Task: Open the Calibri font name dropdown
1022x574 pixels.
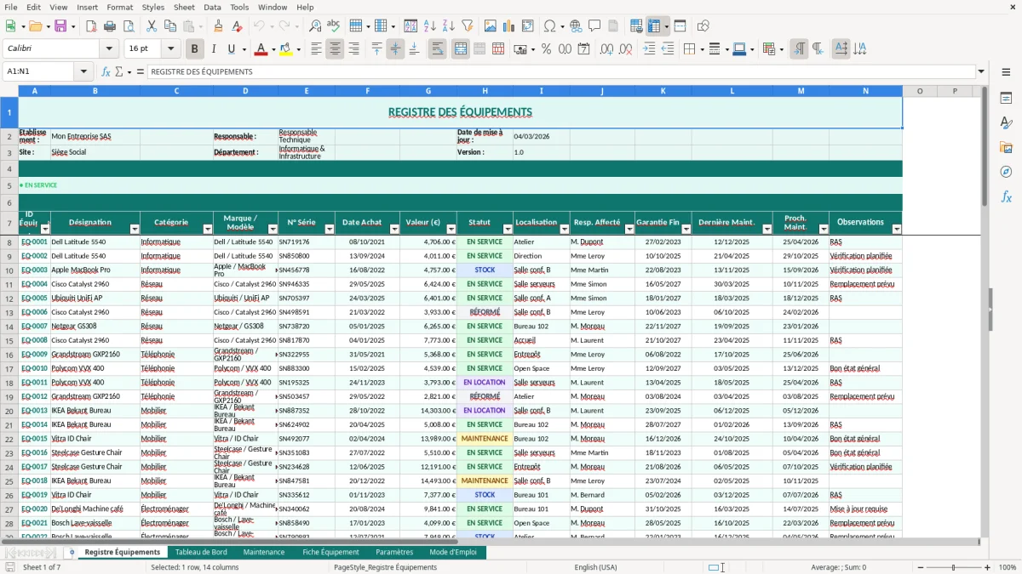Action: pyautogui.click(x=108, y=49)
